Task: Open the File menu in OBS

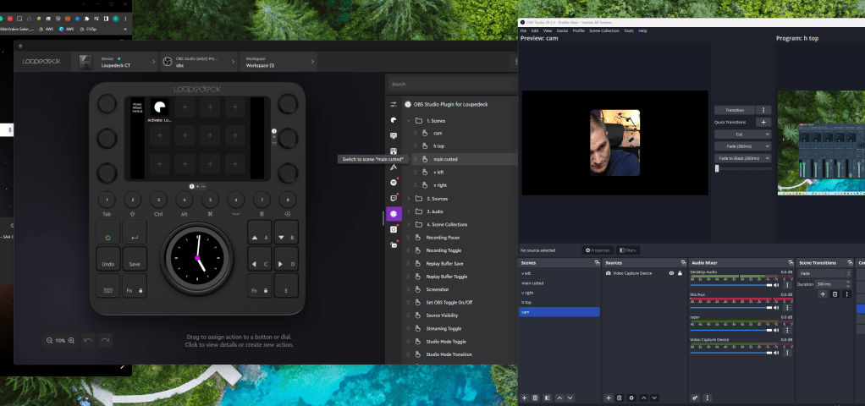Action: 524,31
